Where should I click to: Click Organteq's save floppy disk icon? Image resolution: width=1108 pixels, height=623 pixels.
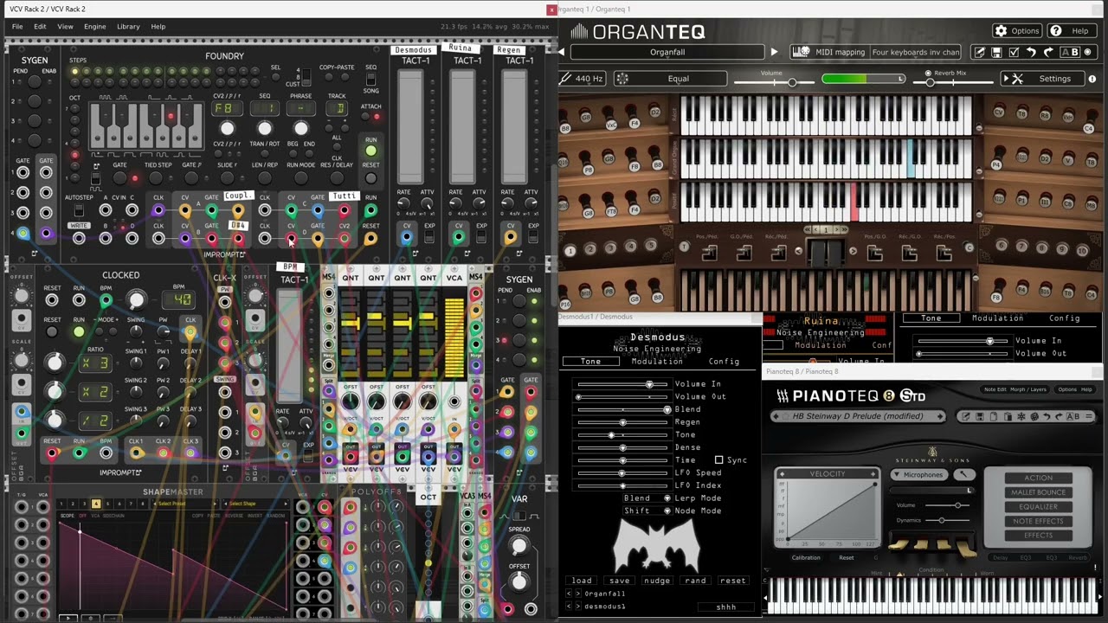tap(996, 52)
